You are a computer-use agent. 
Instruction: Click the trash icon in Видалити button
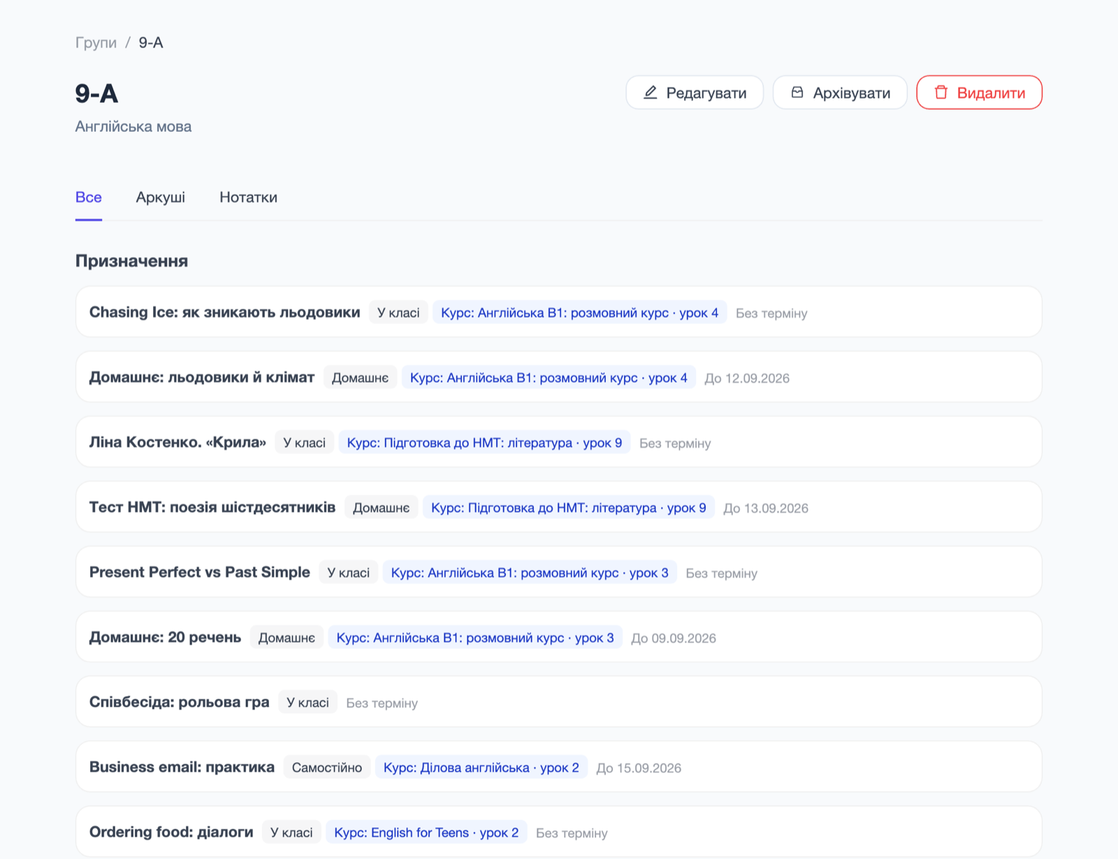coord(941,93)
